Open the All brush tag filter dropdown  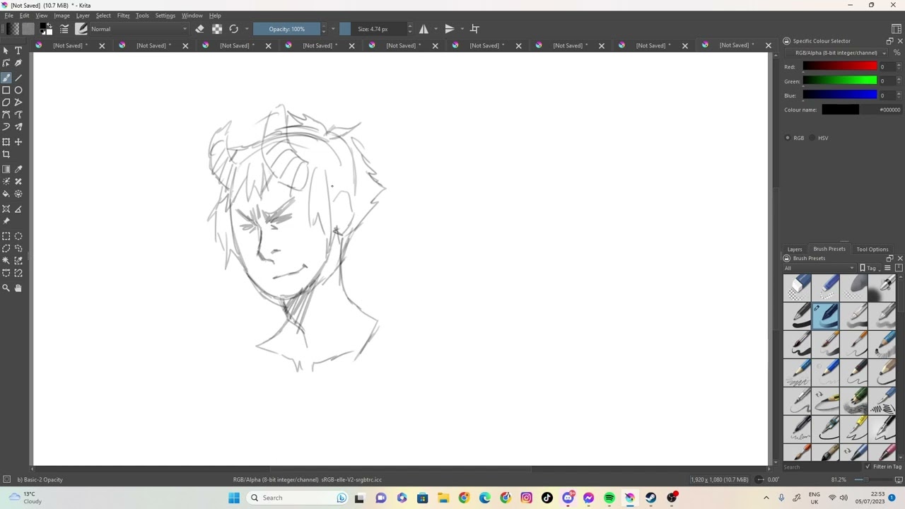(x=819, y=268)
